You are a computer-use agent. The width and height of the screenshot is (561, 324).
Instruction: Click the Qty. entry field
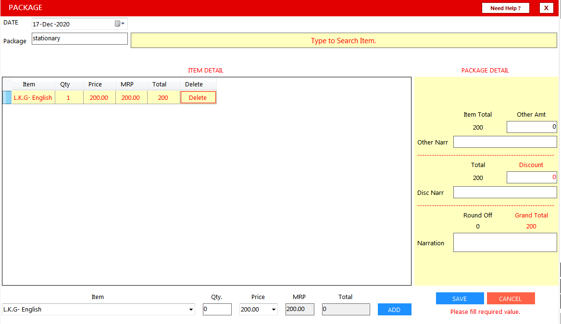click(217, 309)
